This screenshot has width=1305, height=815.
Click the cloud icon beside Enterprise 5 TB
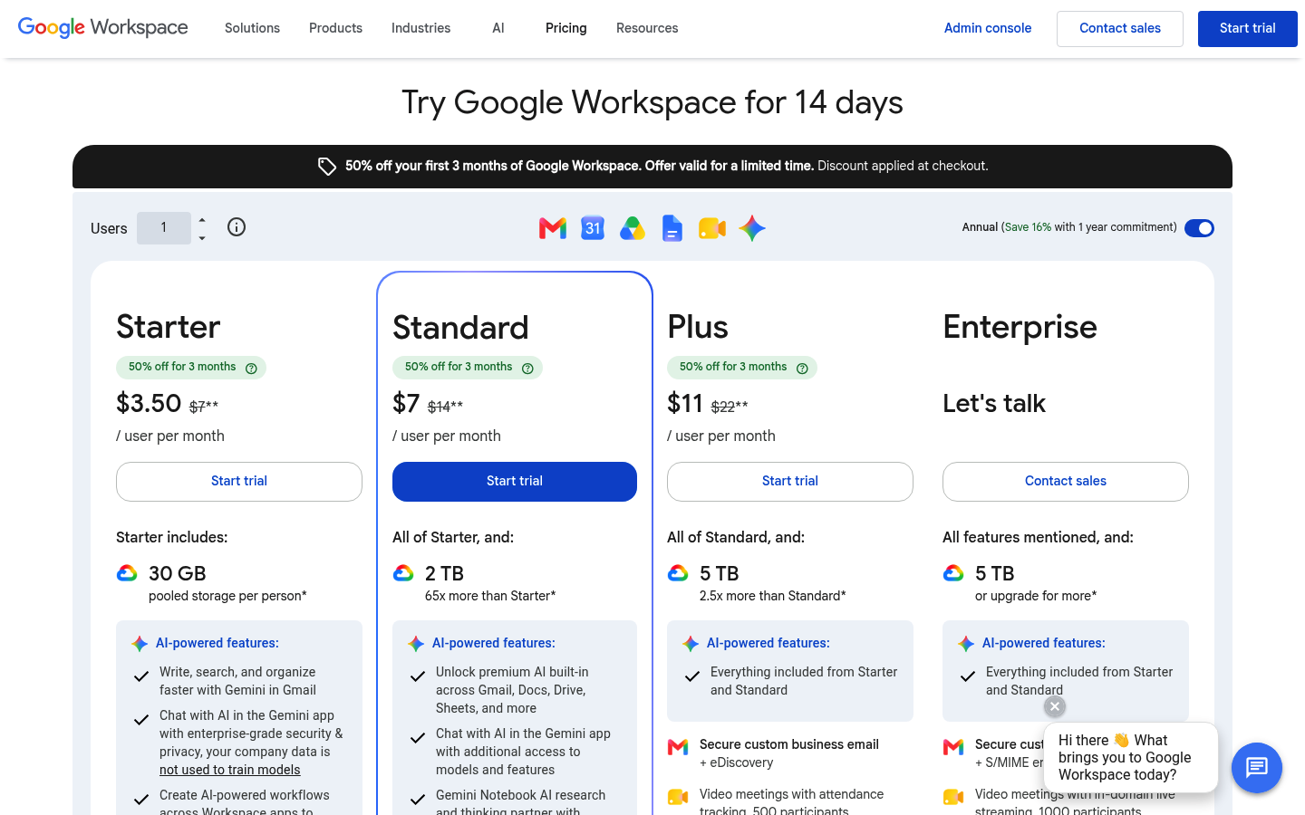click(x=953, y=573)
